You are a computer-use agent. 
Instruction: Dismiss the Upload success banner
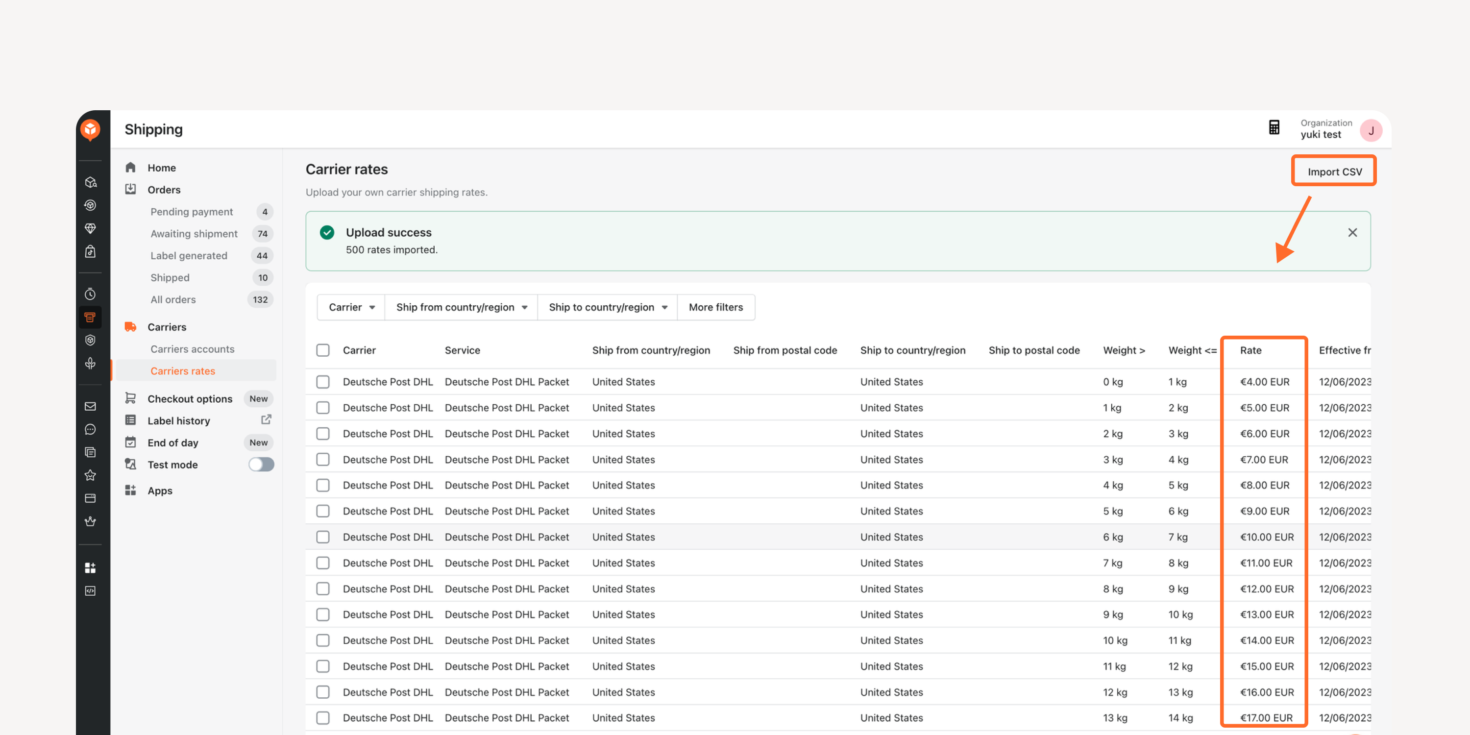pos(1352,232)
